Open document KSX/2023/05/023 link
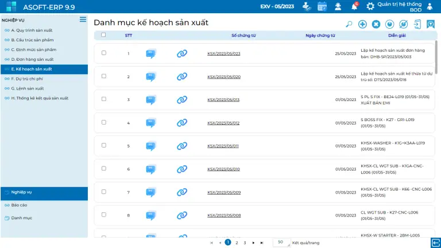Screen dimensions: 441x248 click(x=223, y=53)
